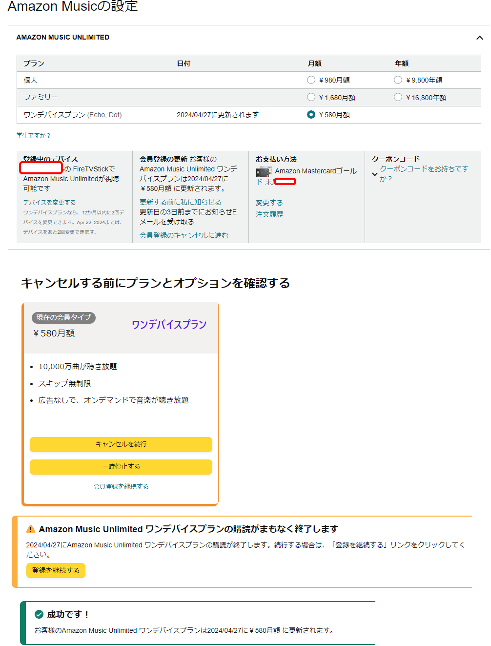Click 更新する前に私に知らせる link

(x=180, y=202)
